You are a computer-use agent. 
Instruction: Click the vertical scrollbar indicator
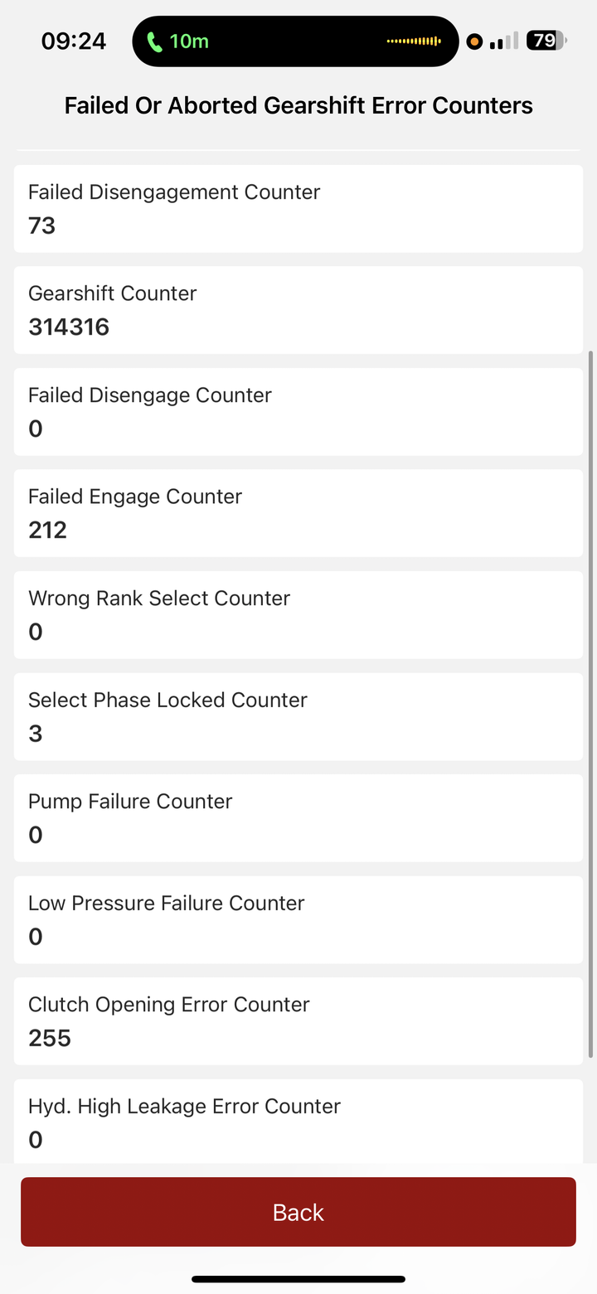tap(590, 705)
